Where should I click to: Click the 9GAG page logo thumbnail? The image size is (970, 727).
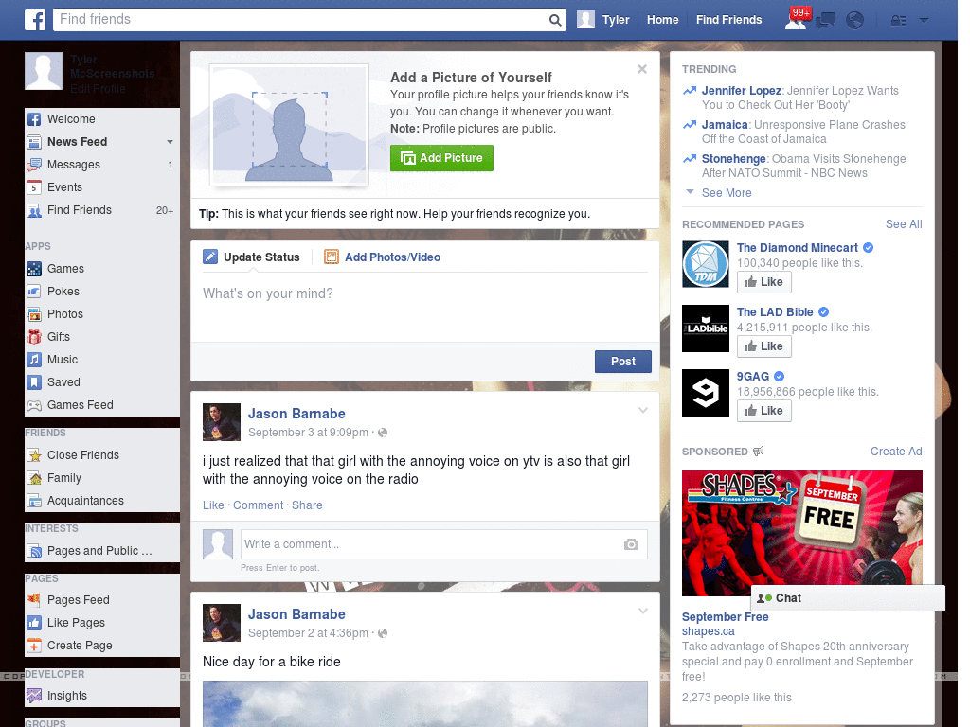point(705,393)
